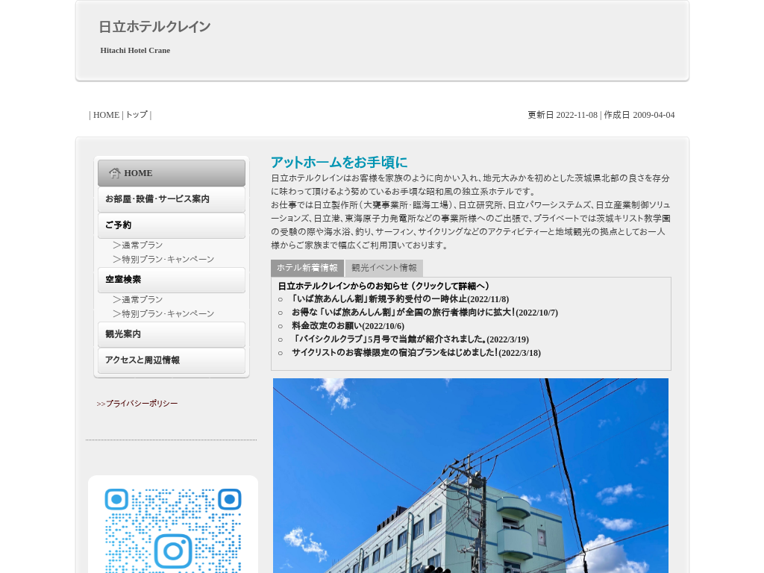Select 特別プラン･キャンペーン under 空室検索

[x=163, y=314]
